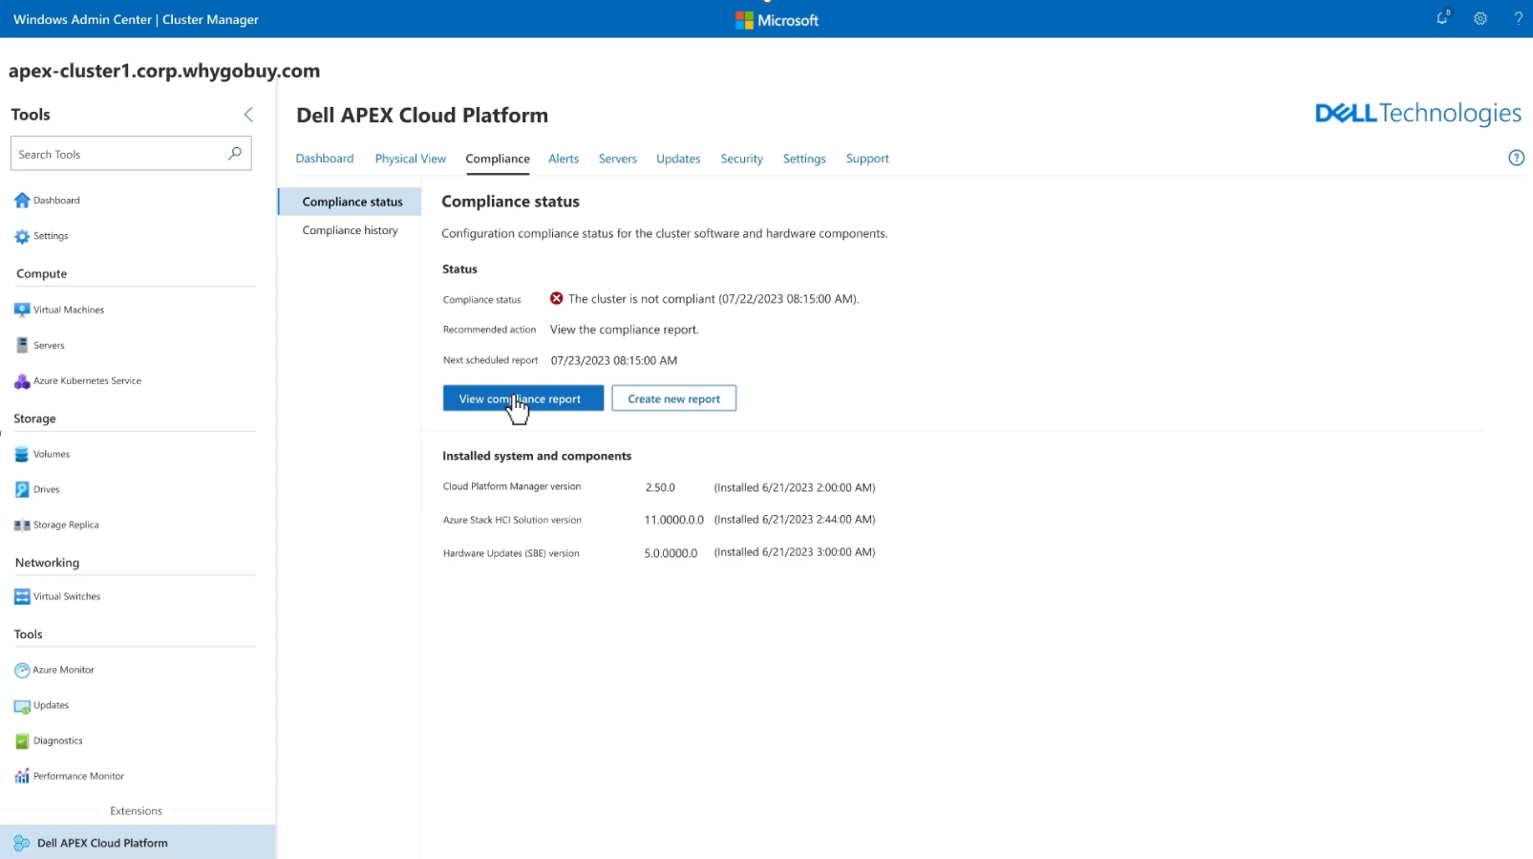Open Performance Monitor tool

pyautogui.click(x=78, y=777)
